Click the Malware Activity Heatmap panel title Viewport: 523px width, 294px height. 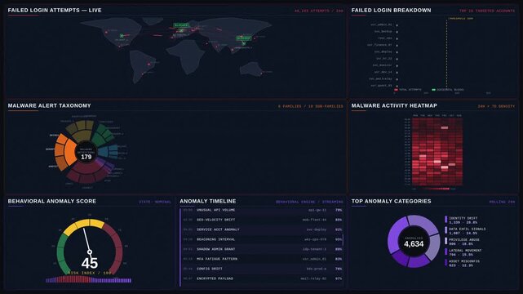pyautogui.click(x=394, y=106)
